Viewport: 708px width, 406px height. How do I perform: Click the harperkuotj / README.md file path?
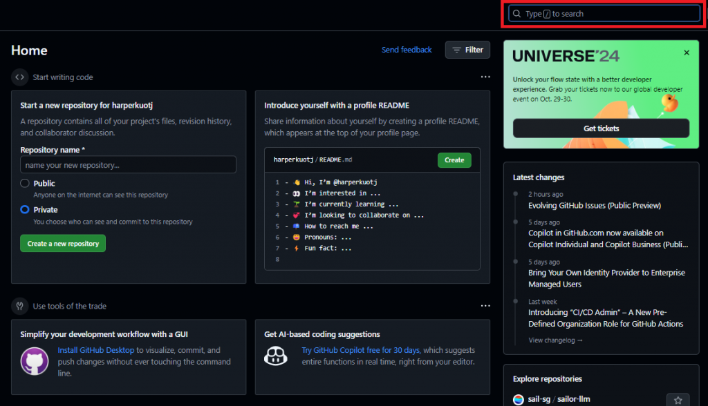pos(313,159)
